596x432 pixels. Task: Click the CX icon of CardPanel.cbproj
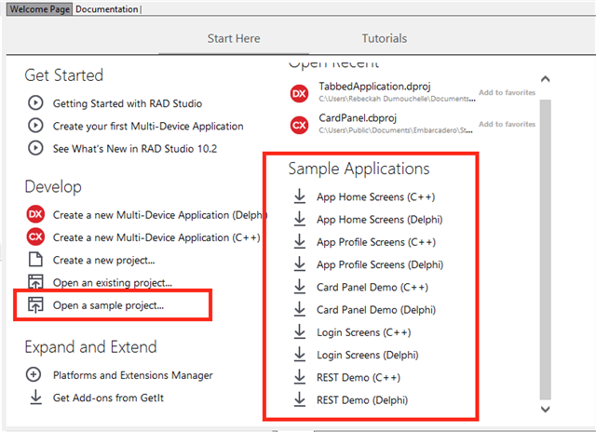click(299, 125)
